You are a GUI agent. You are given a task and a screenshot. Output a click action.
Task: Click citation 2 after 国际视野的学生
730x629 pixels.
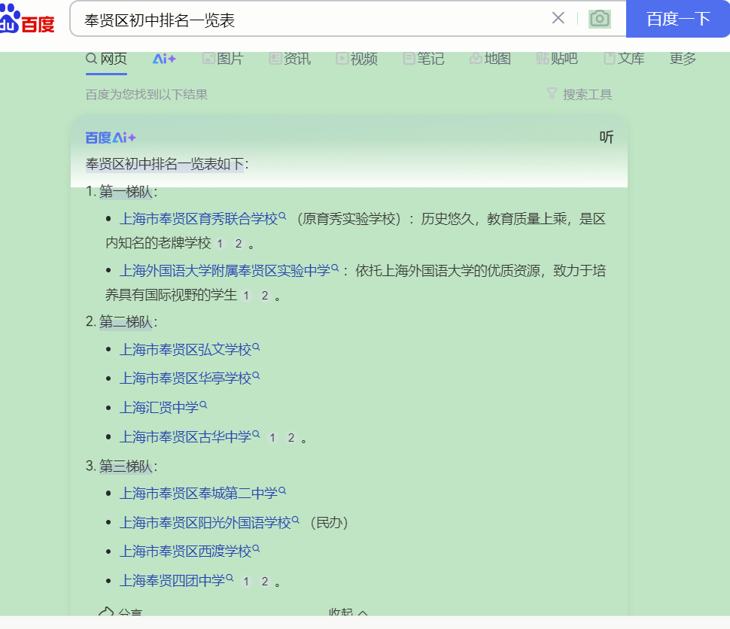pos(265,295)
